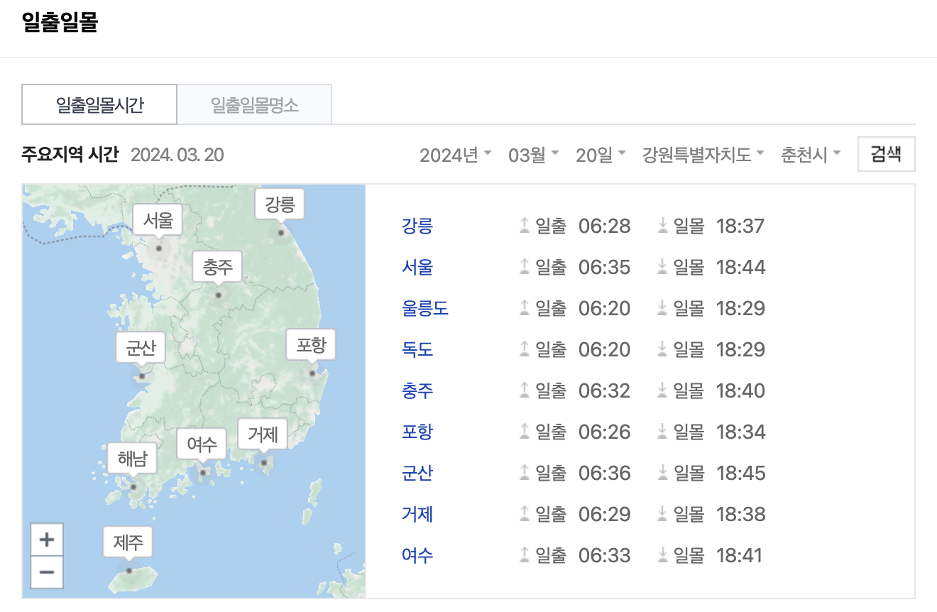This screenshot has width=937, height=612.
Task: Select the 일출일몰시간 tab
Action: click(99, 104)
